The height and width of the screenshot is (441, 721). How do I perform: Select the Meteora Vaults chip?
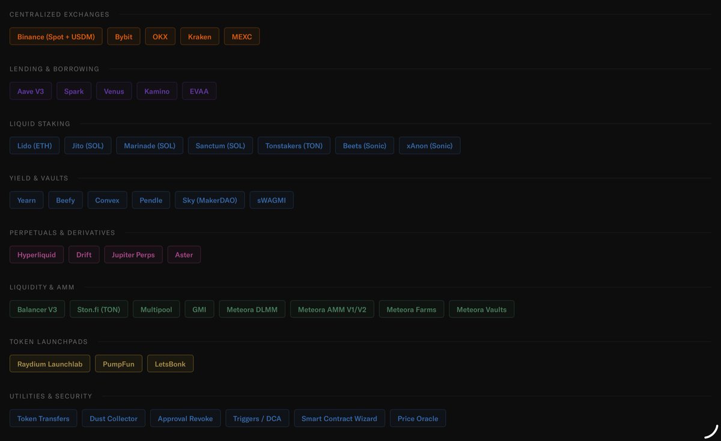[x=481, y=309]
